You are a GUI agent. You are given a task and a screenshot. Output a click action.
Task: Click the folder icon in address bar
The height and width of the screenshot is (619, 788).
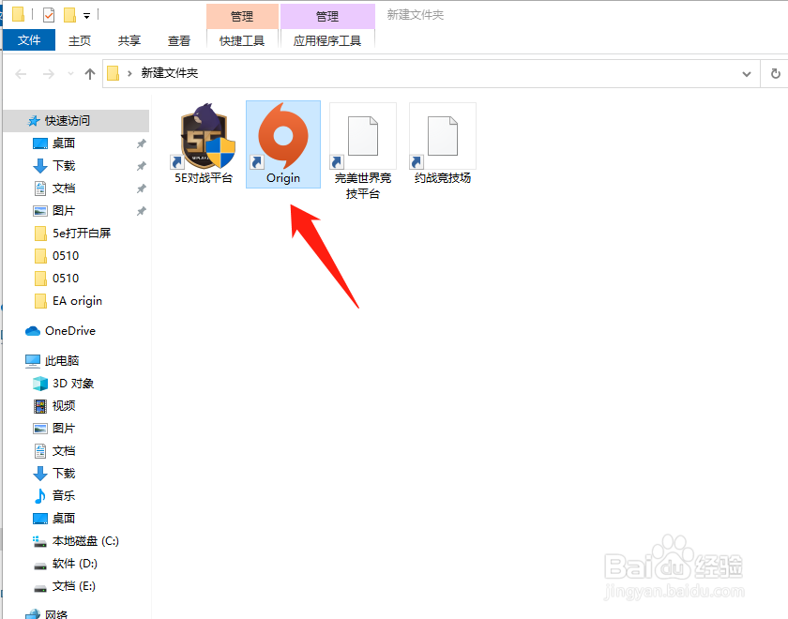pyautogui.click(x=114, y=73)
